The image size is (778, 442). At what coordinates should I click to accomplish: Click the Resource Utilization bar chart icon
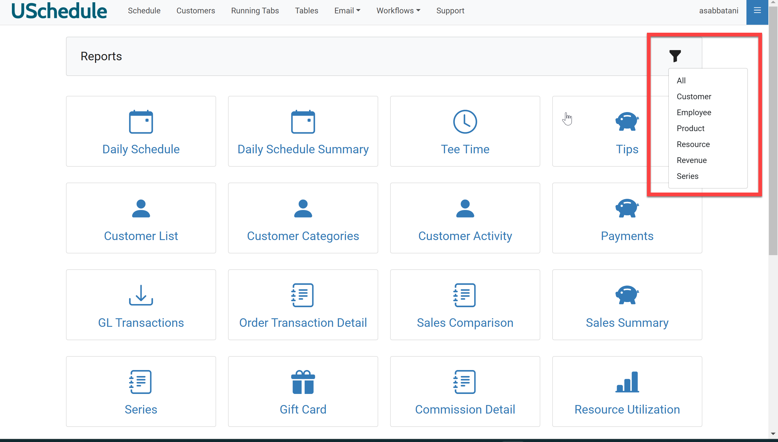pyautogui.click(x=627, y=382)
